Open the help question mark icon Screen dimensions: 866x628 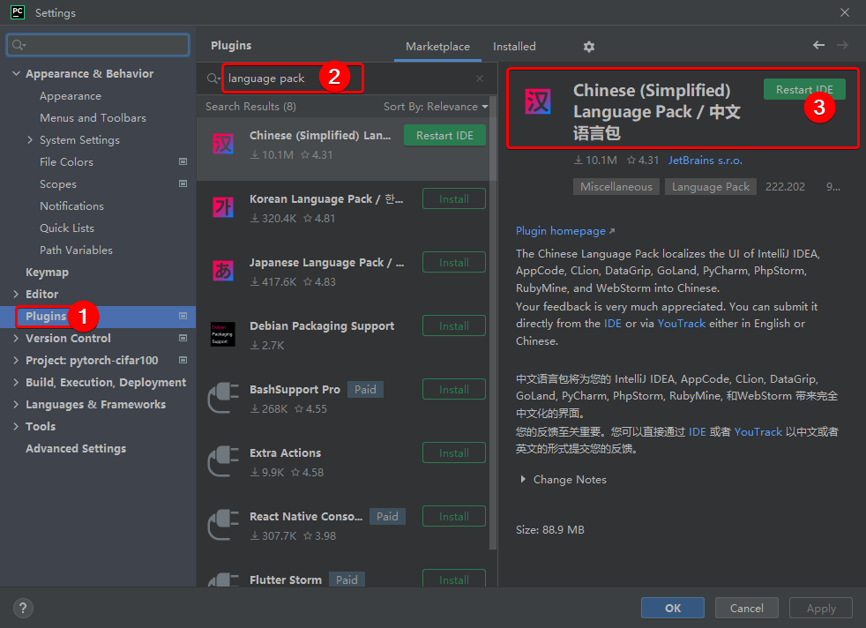pyautogui.click(x=24, y=608)
